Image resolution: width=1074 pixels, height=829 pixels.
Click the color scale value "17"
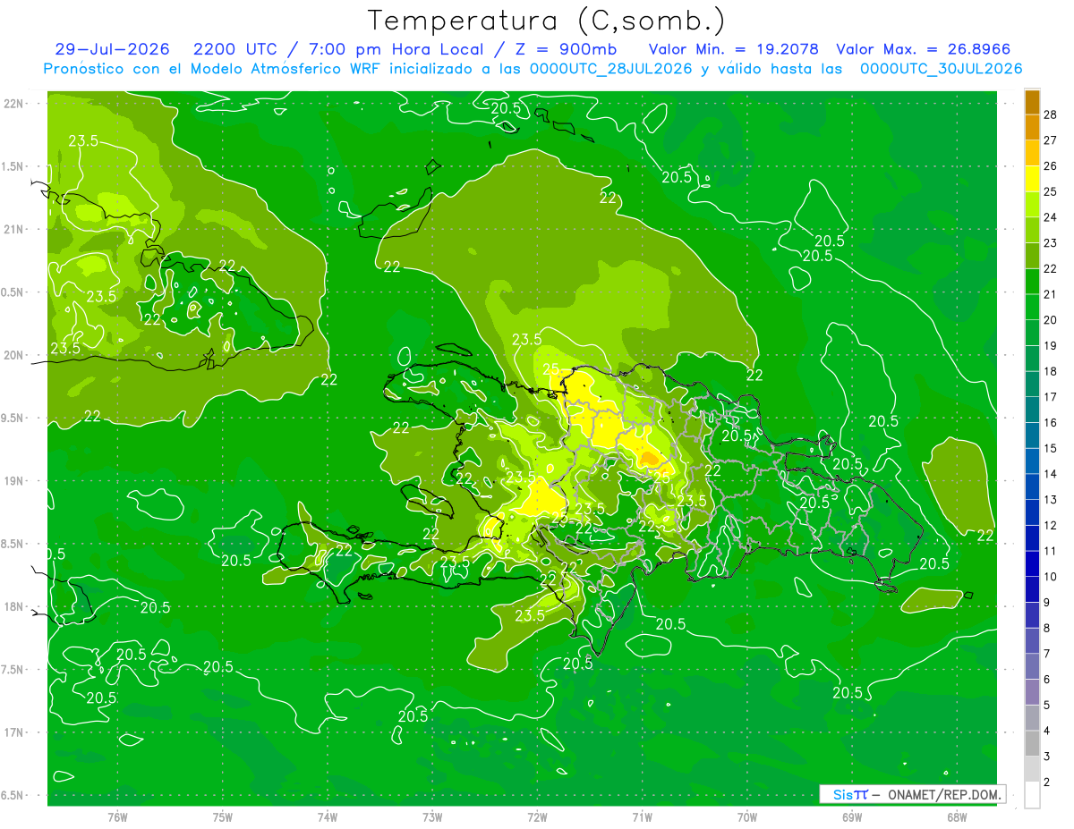(1050, 396)
